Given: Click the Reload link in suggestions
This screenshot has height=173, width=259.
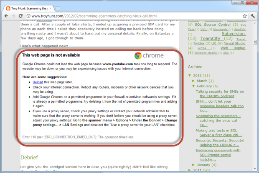Looking at the screenshot, I should point(38,82).
